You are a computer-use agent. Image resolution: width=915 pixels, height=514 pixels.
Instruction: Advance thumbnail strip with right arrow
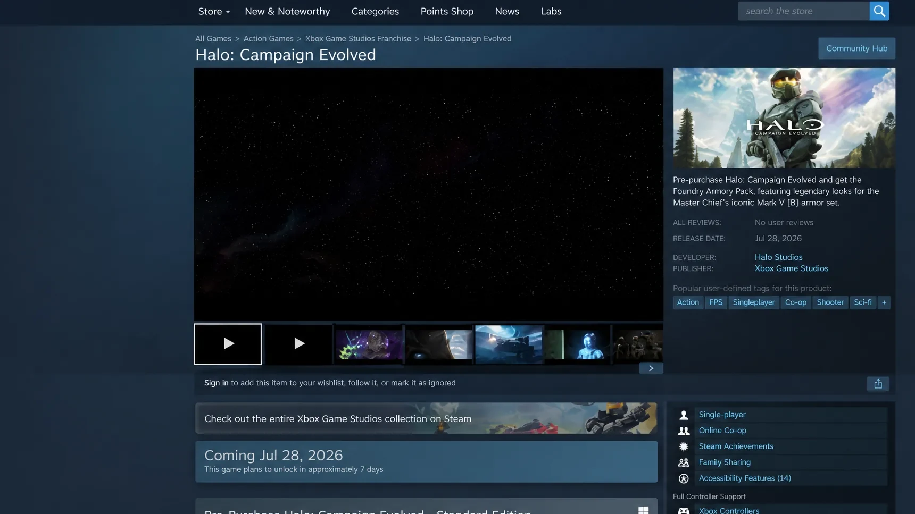(x=651, y=368)
